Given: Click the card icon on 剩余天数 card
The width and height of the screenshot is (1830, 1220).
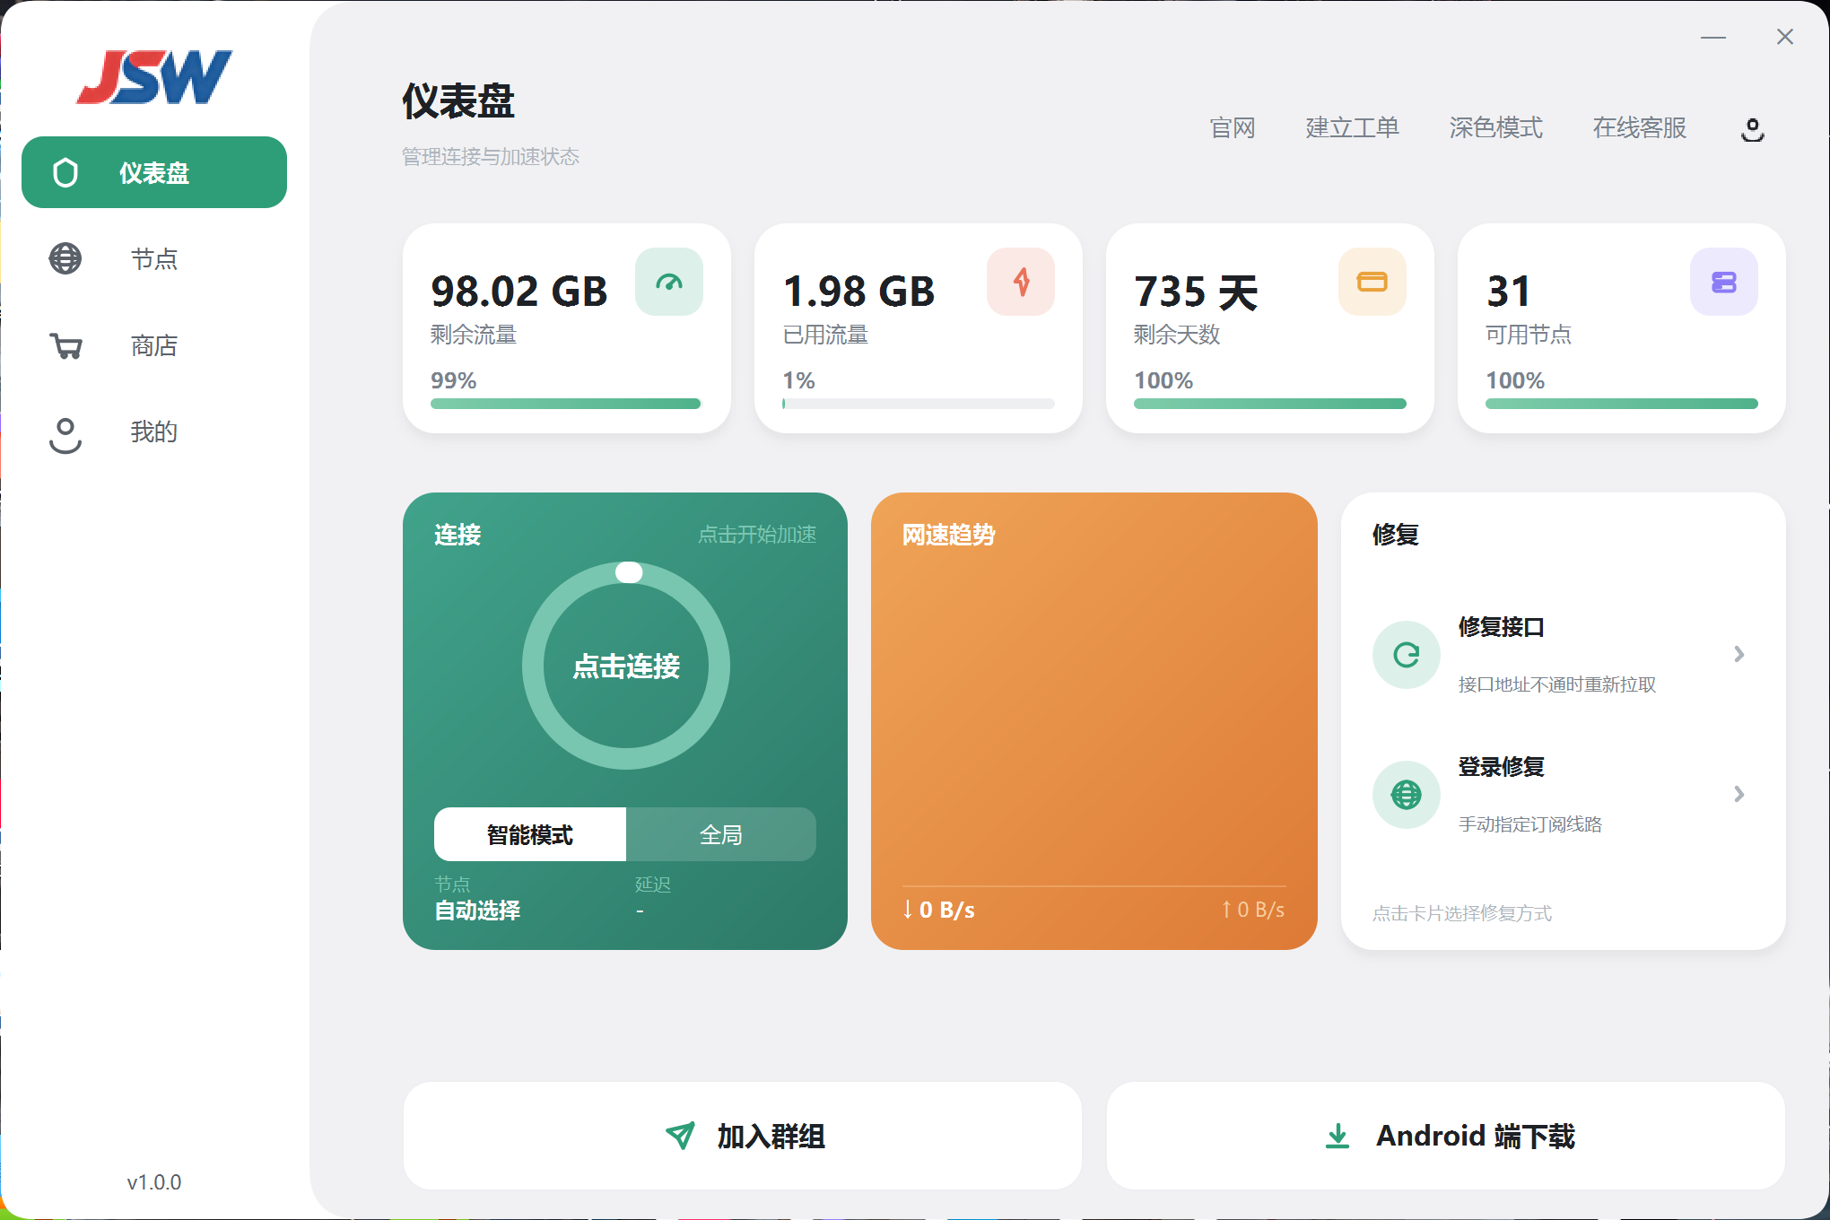Looking at the screenshot, I should pos(1372,282).
